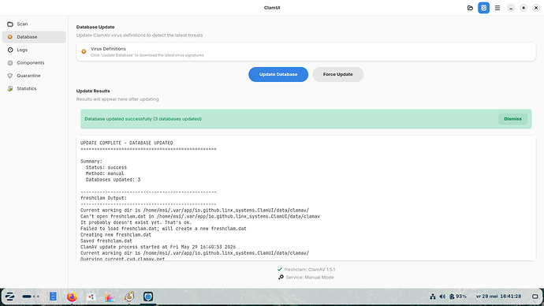The width and height of the screenshot is (544, 306).
Task: Click the 'UPDATE COMPLETE - DATABASE UPDATED' line
Action: 127,143
